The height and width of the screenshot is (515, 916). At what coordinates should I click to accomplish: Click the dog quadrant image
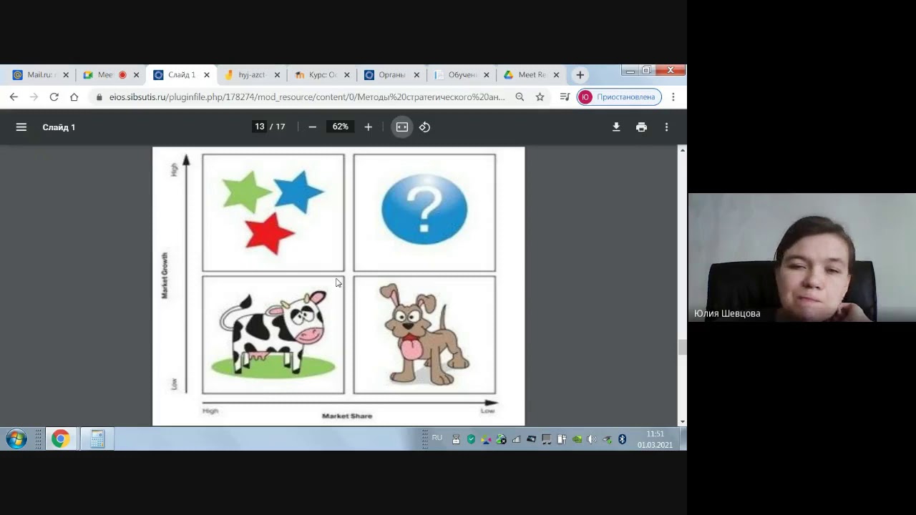[x=424, y=335]
